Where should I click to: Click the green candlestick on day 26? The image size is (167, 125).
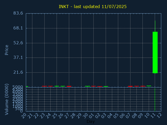[x=63, y=86]
